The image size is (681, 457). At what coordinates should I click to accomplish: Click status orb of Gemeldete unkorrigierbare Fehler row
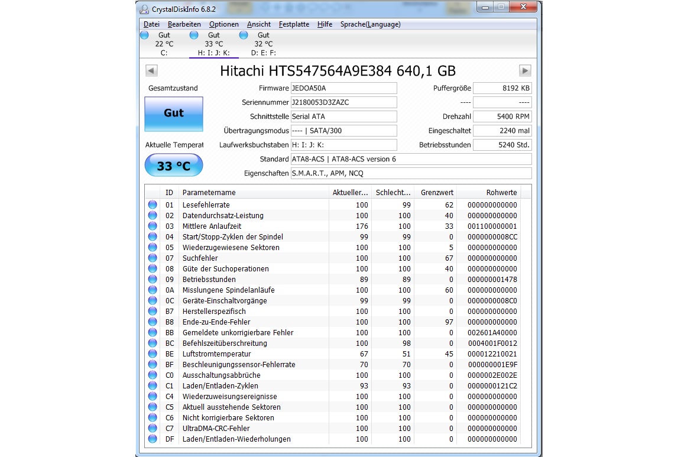point(153,332)
